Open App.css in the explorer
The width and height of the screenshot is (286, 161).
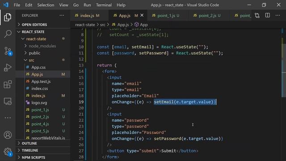pyautogui.click(x=38, y=67)
